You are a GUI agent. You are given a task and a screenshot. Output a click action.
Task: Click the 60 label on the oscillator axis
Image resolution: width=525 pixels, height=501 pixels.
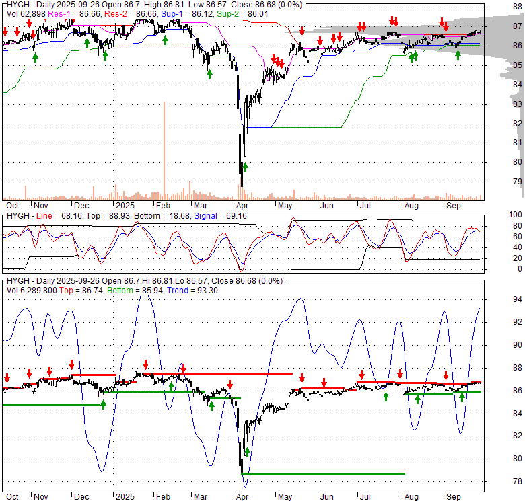point(518,237)
